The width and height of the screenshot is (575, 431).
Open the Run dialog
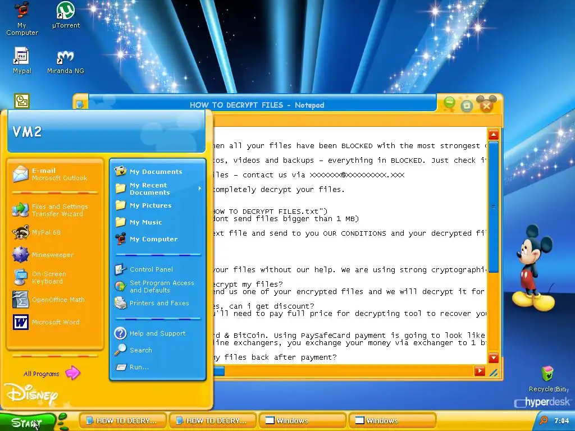157,367
